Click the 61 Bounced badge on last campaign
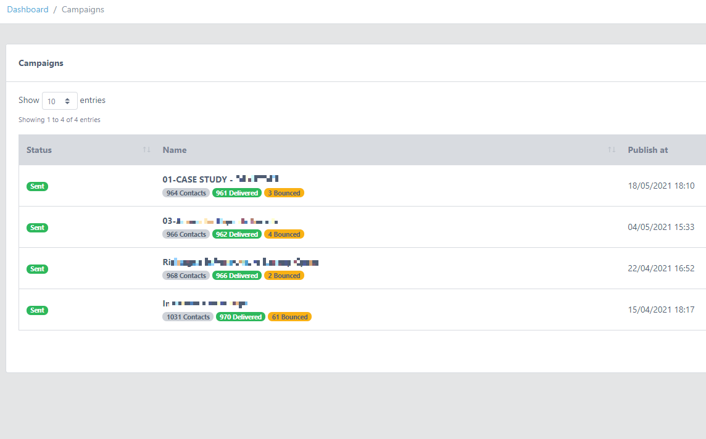Image resolution: width=706 pixels, height=439 pixels. [x=289, y=316]
